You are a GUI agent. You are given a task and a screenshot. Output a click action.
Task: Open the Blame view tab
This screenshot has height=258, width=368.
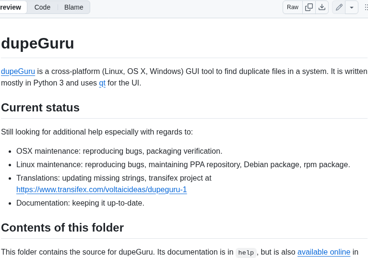[x=74, y=7]
